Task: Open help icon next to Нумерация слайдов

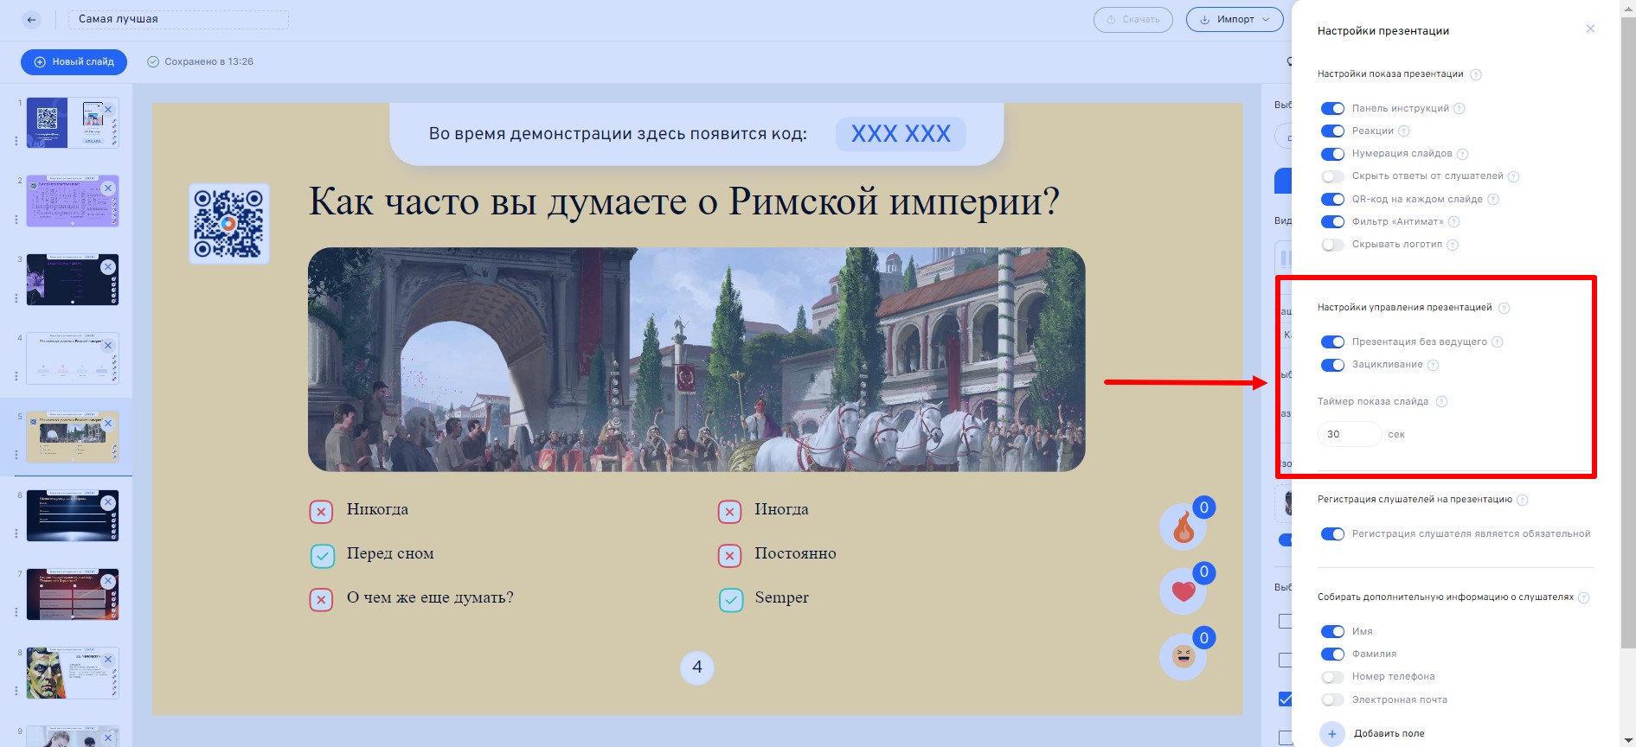Action: [1463, 154]
